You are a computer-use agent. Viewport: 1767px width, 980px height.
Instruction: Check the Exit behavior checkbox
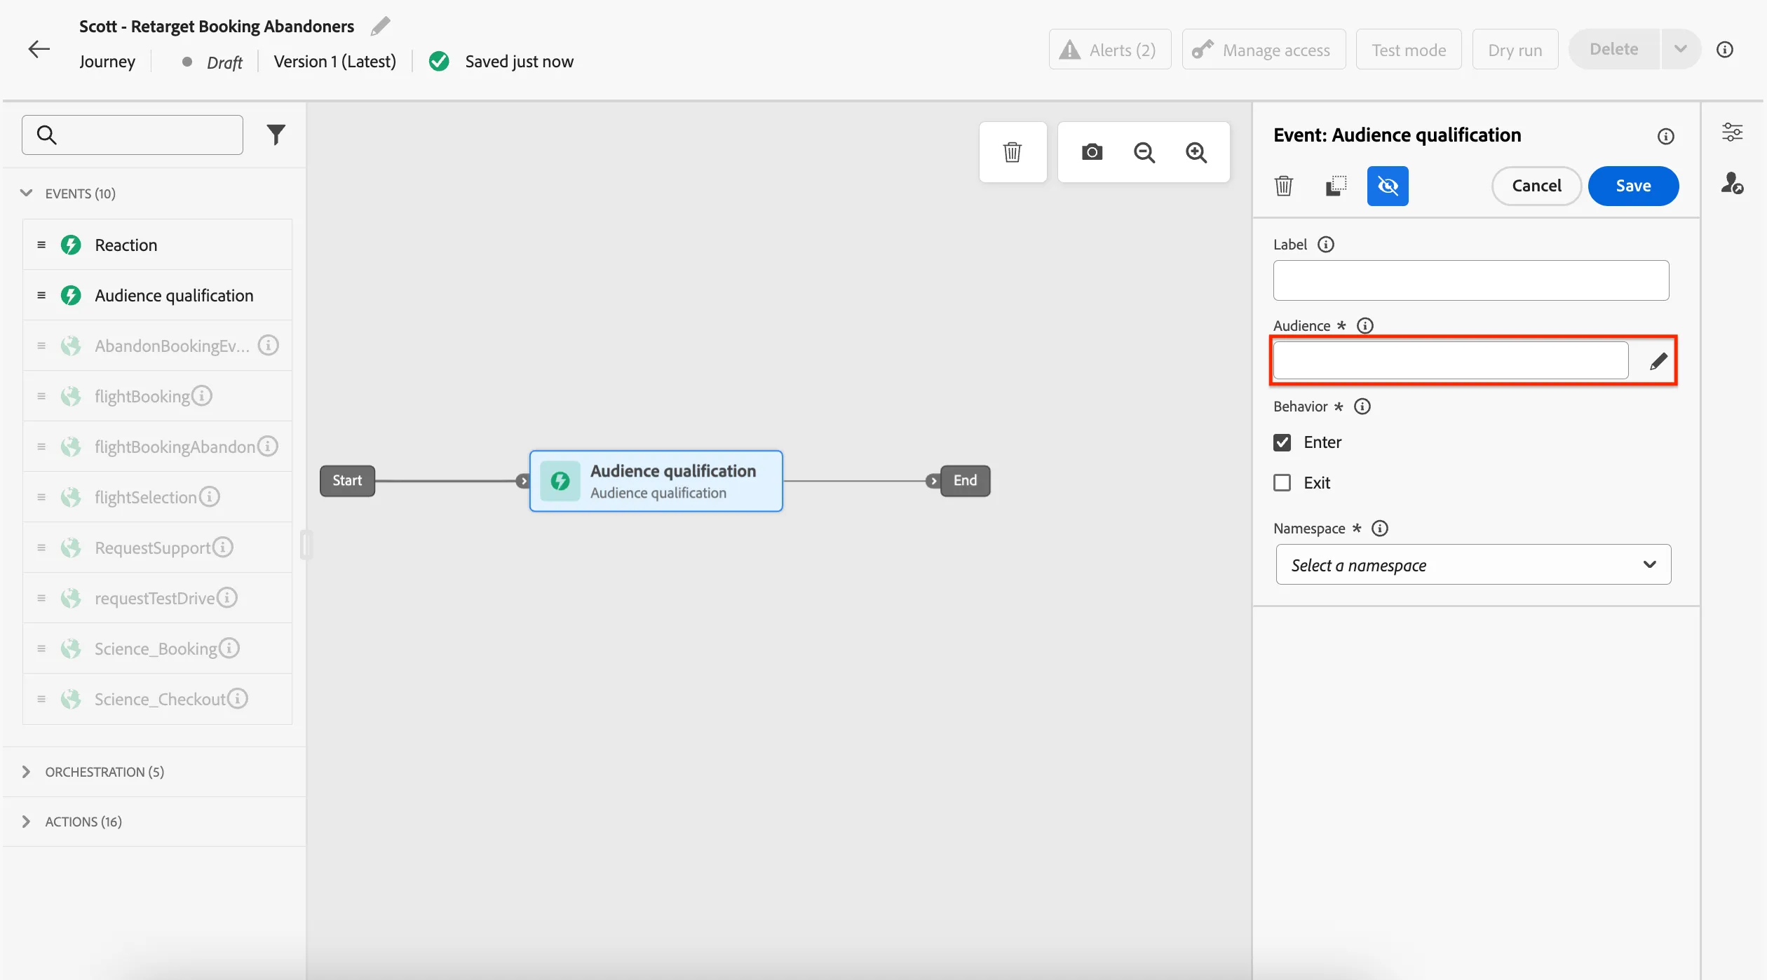coord(1282,483)
